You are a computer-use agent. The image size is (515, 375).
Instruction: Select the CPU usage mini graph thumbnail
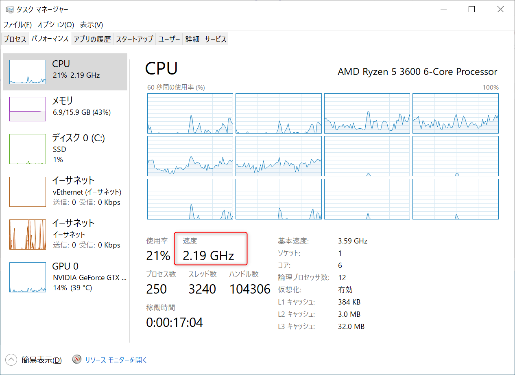[28, 72]
